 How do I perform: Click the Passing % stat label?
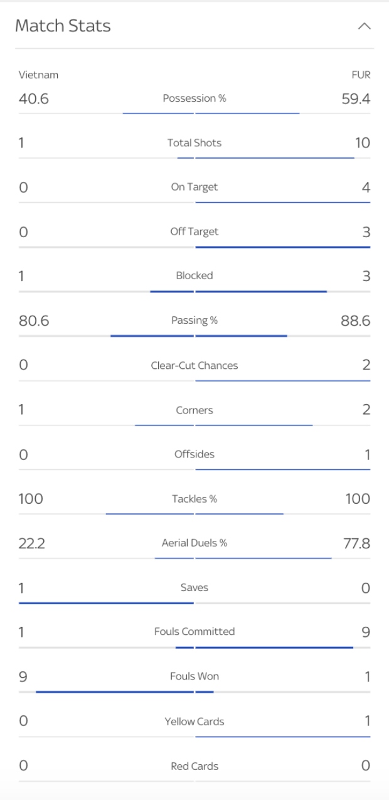[194, 321]
